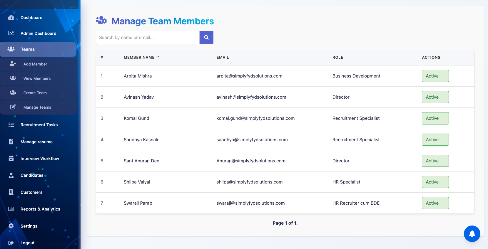Sort by the Member Name column arrow
Image resolution: width=488 pixels, height=249 pixels.
click(158, 57)
